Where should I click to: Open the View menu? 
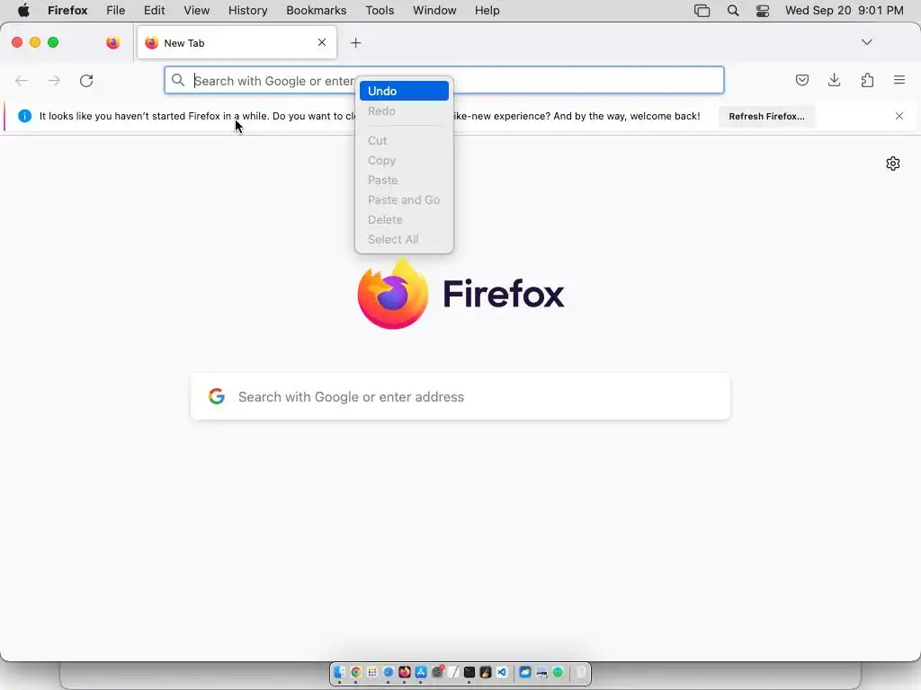tap(196, 11)
